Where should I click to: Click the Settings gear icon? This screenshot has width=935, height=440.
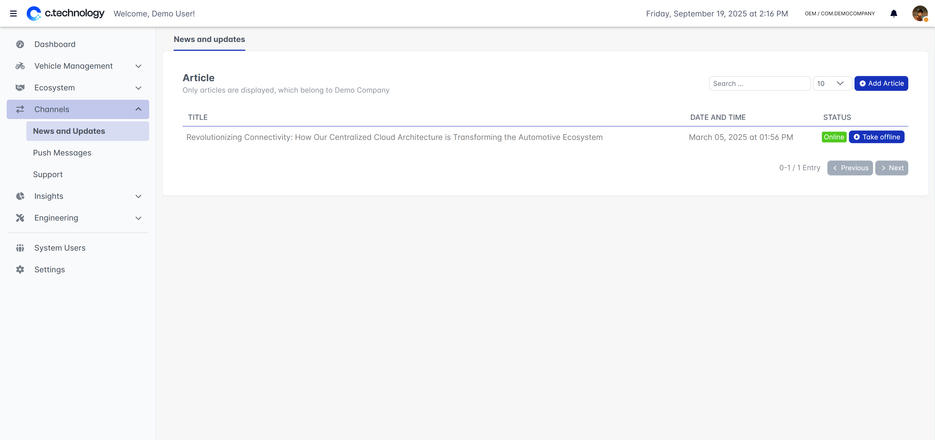click(20, 270)
